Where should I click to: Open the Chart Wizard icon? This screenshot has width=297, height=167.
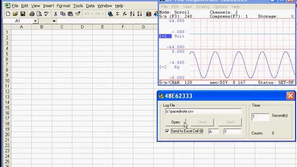(148, 14)
